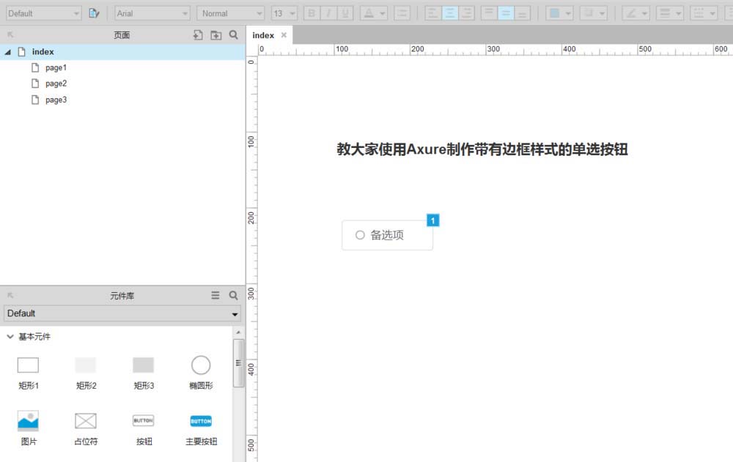Click the widget library scrollbar

point(238,363)
